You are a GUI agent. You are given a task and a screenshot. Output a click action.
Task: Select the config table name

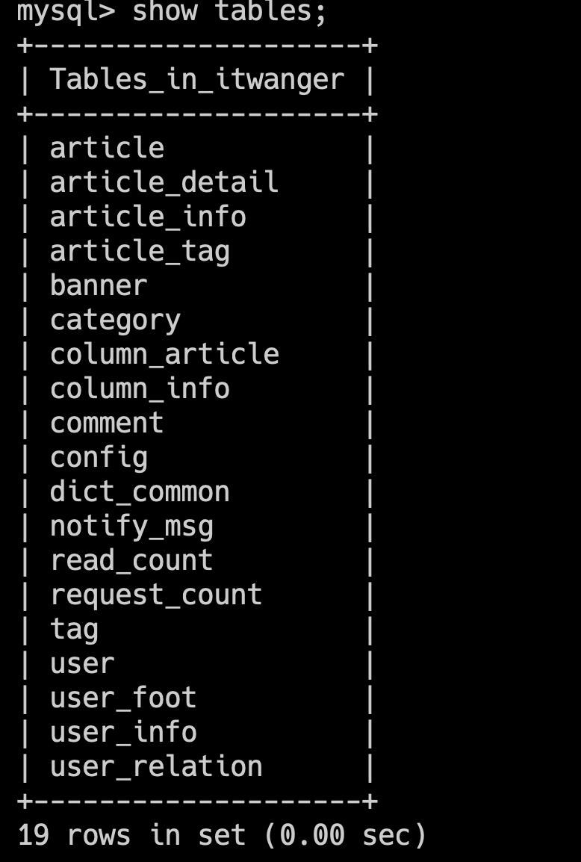pyautogui.click(x=99, y=457)
